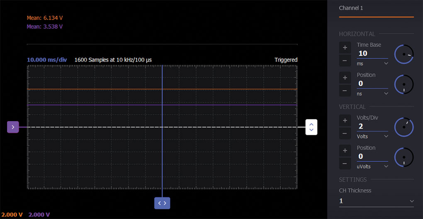Image resolution: width=423 pixels, height=219 pixels.
Task: Click the blue horizontal trigger position handle
Action: pyautogui.click(x=162, y=203)
